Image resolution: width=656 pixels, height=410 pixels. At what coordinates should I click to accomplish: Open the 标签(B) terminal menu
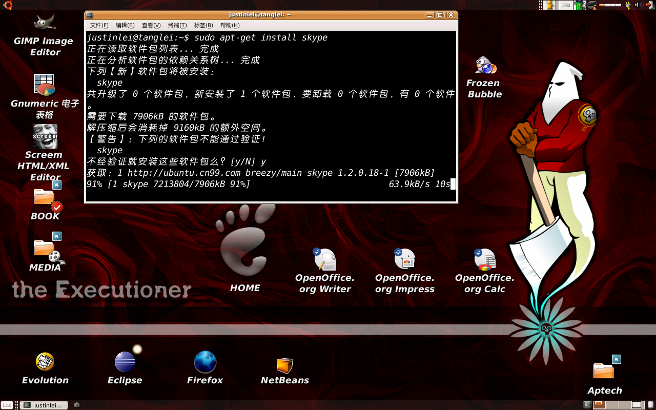click(203, 25)
